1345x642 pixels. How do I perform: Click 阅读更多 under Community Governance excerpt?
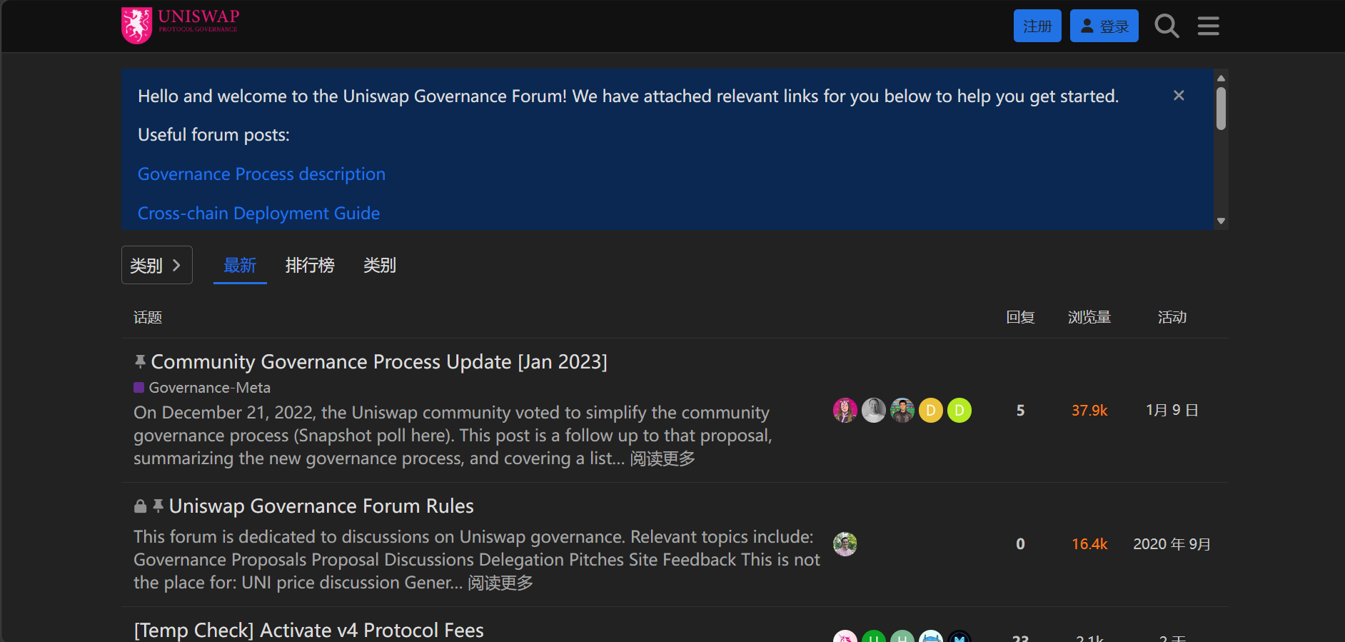pyautogui.click(x=663, y=458)
